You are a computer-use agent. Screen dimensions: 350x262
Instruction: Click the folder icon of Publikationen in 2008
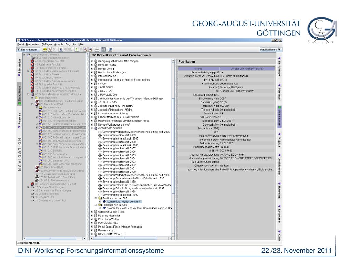(100, 205)
